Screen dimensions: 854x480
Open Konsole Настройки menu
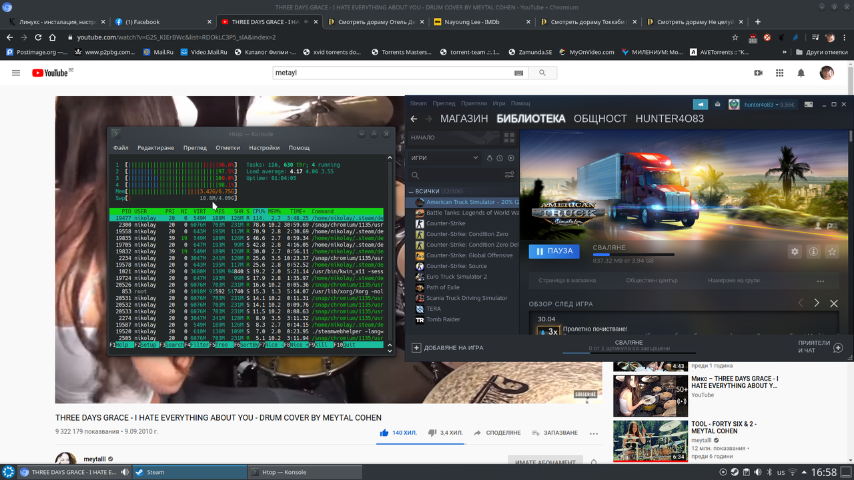point(264,147)
